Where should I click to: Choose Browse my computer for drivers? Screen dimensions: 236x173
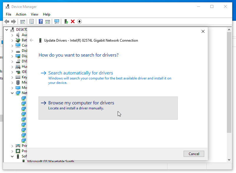click(x=108, y=108)
